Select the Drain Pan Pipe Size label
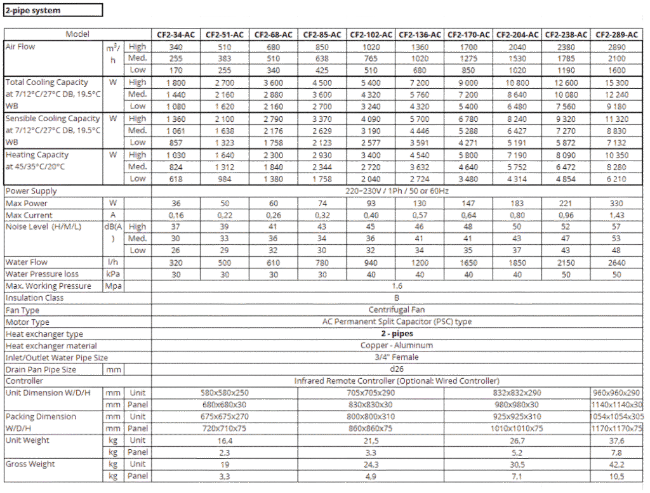The width and height of the screenshot is (650, 493). click(x=41, y=369)
